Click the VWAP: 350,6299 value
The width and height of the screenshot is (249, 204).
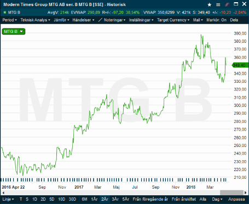pyautogui.click(x=159, y=13)
